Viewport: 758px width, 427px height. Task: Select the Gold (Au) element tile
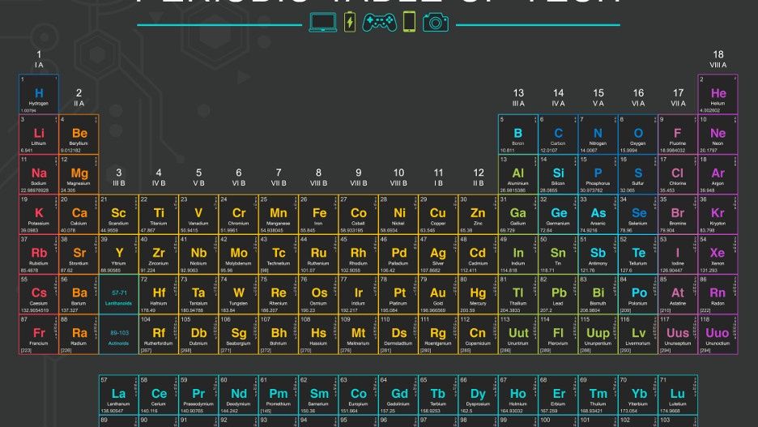point(438,294)
